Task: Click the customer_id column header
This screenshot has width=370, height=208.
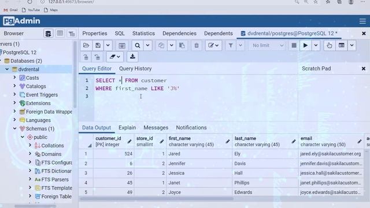Action: coord(113,142)
